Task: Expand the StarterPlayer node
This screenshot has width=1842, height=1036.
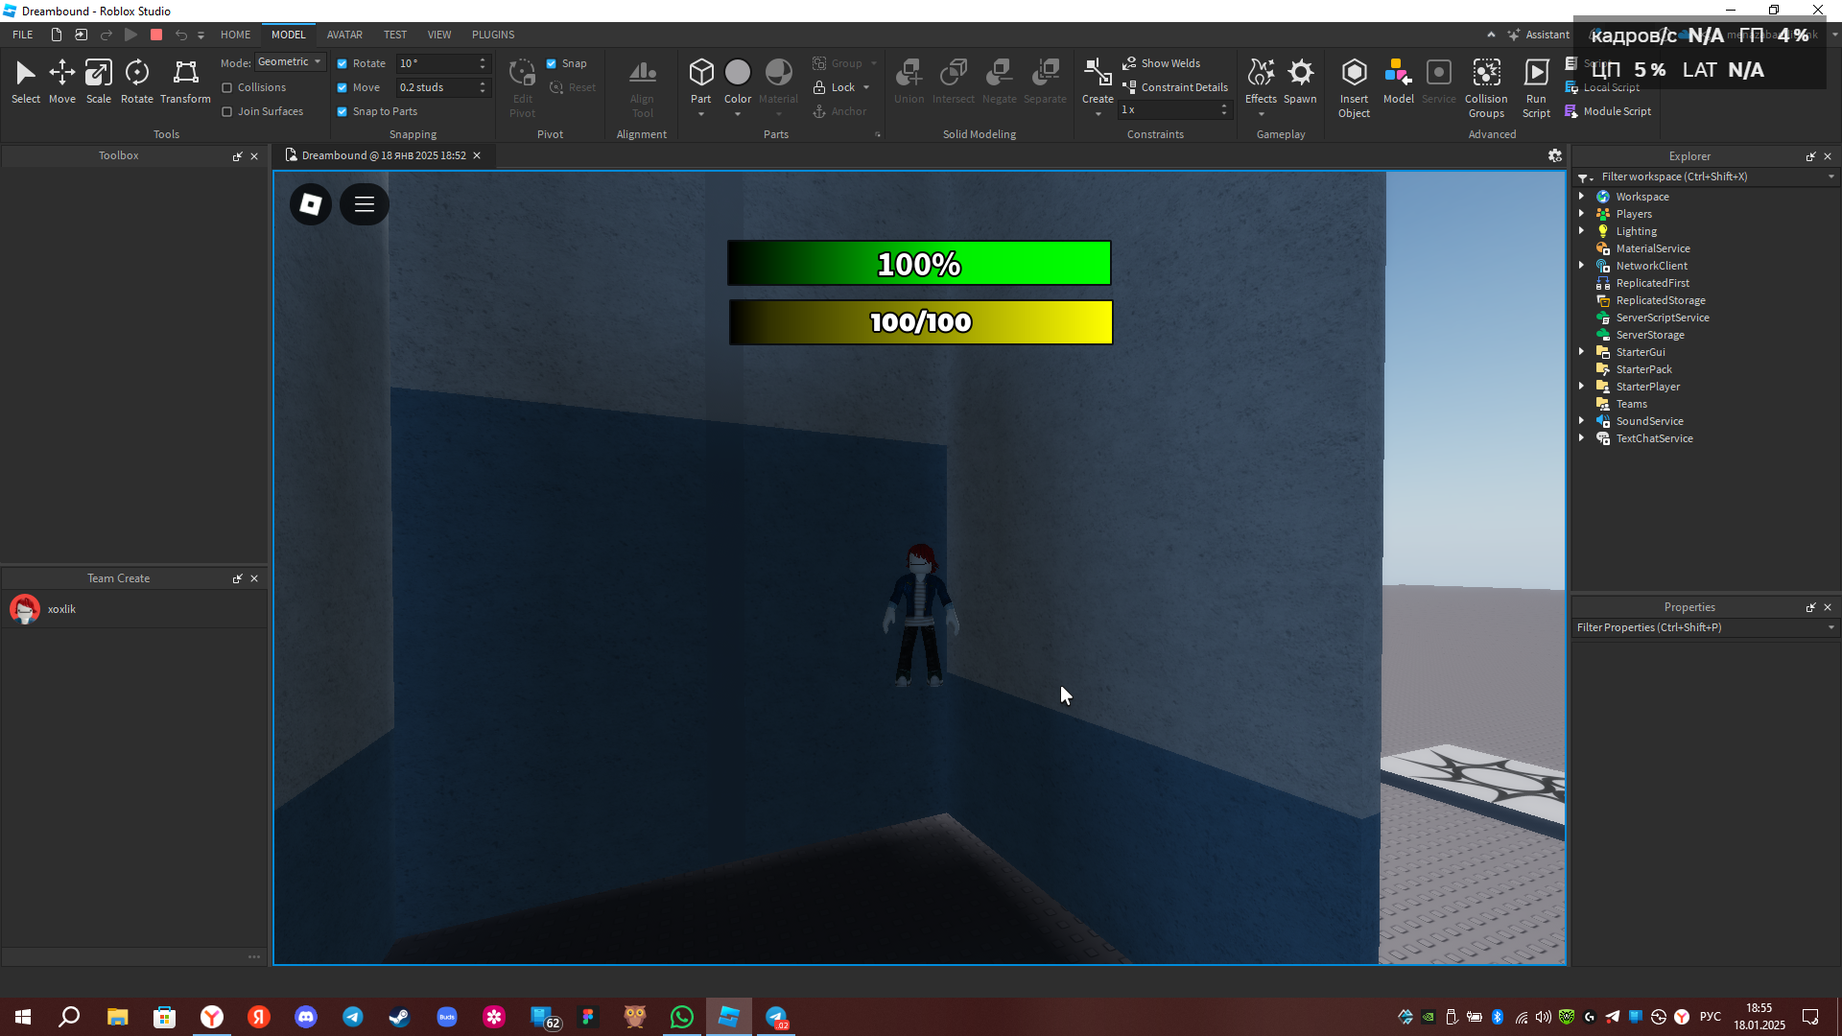Action: [1582, 387]
